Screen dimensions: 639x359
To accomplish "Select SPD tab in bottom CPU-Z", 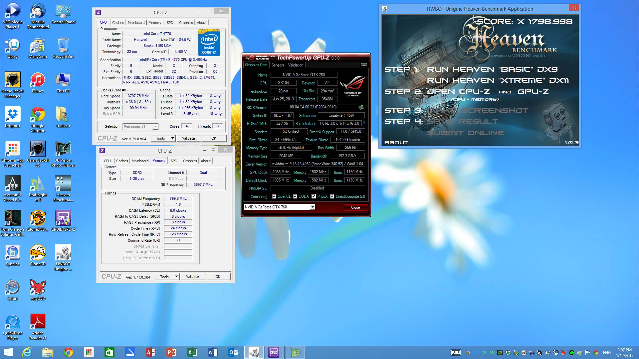I will coord(174,161).
